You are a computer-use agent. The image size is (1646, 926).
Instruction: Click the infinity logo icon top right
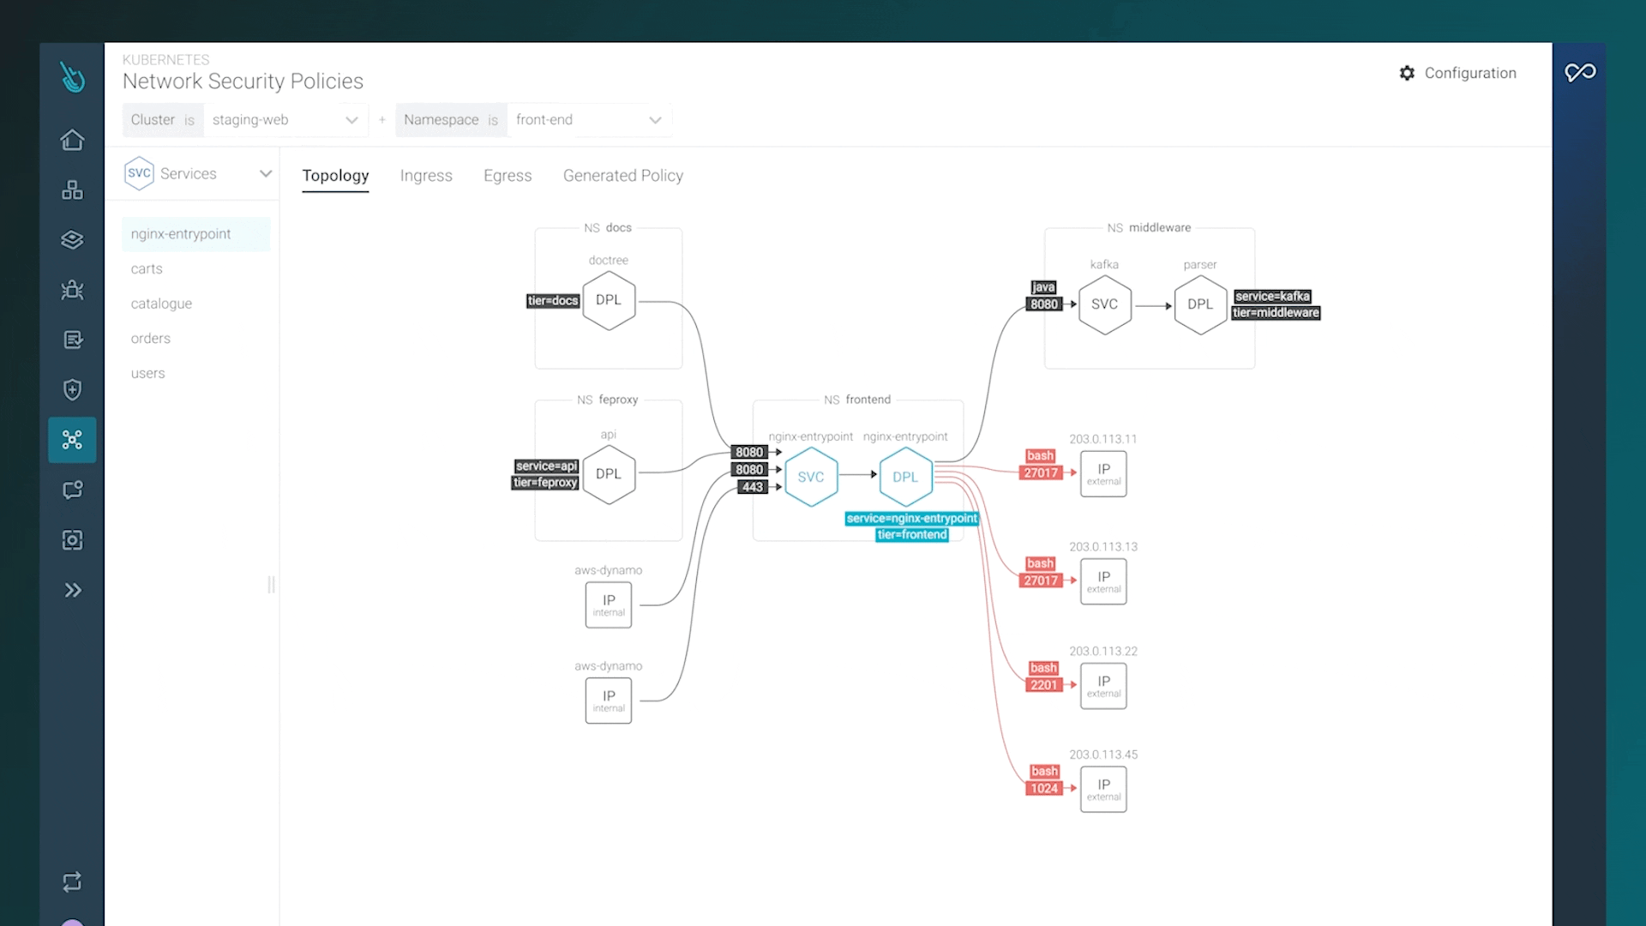(x=1579, y=73)
